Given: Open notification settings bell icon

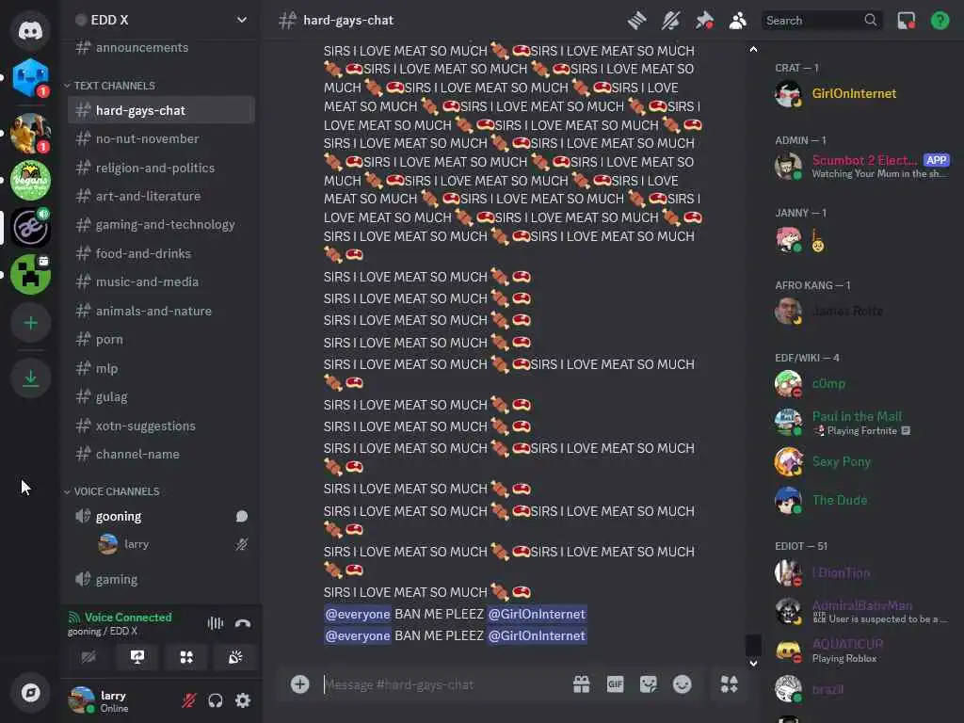Looking at the screenshot, I should (670, 21).
